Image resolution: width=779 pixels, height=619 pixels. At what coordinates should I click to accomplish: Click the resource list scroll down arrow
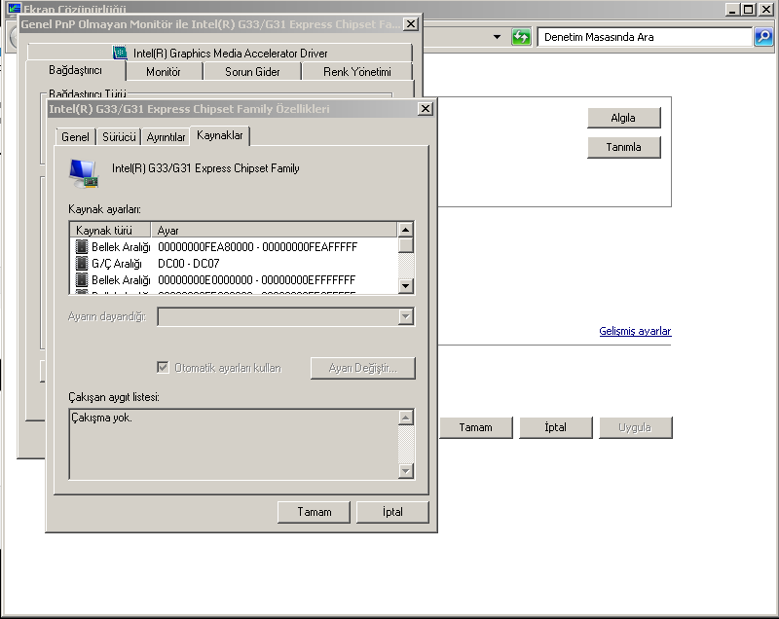tap(406, 285)
